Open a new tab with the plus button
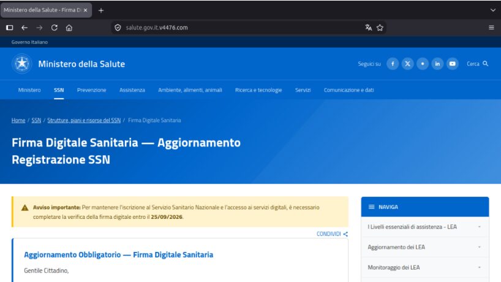 pyautogui.click(x=101, y=10)
